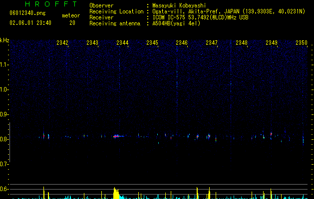The width and height of the screenshot is (314, 199).
Task: Click the Observer label
Action: pos(101,5)
